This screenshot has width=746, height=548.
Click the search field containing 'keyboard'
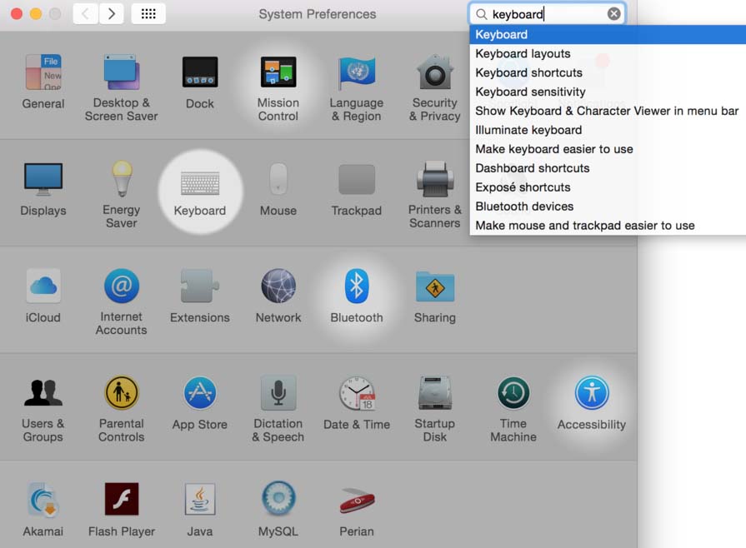(547, 14)
